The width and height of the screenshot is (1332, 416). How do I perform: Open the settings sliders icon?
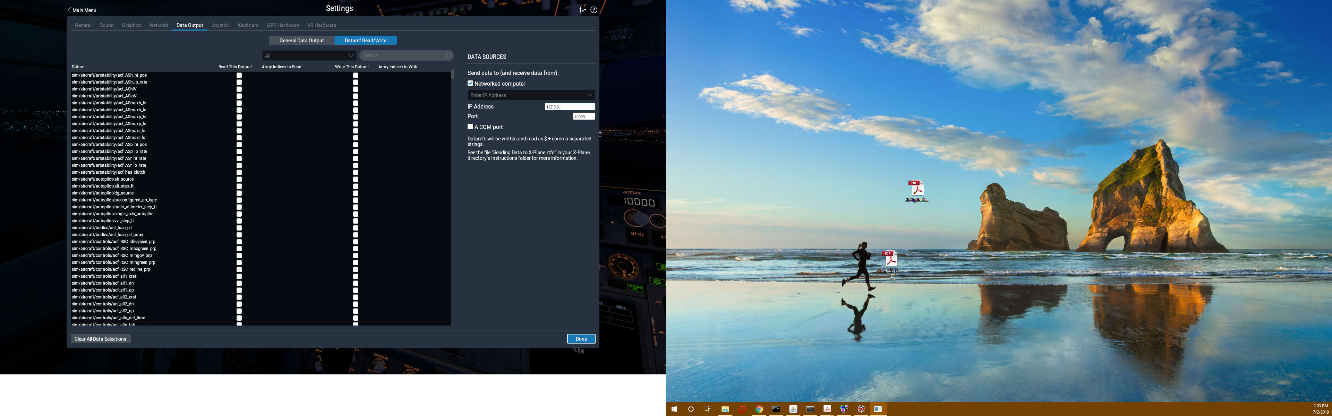(x=583, y=9)
